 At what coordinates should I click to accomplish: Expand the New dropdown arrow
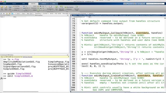(x=2, y=10)
